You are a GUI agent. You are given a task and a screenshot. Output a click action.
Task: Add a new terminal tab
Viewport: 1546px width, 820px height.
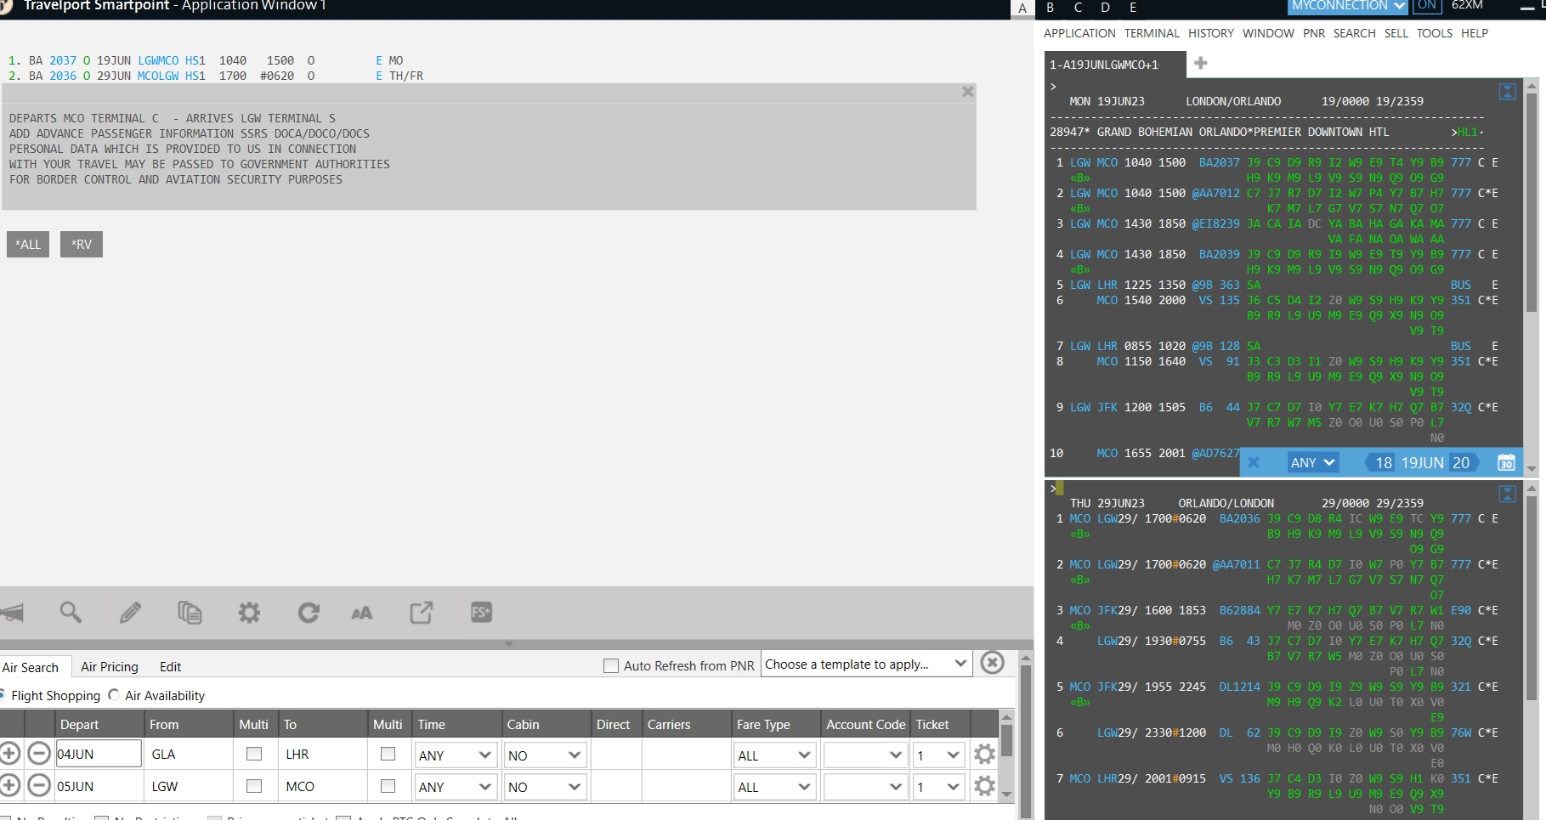click(1201, 63)
